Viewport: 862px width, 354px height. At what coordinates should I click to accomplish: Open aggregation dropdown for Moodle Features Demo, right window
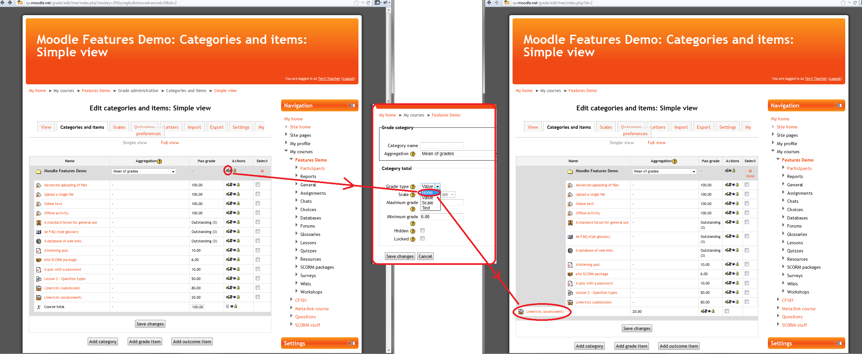point(664,171)
